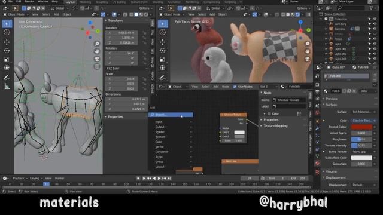
Task: Toggle visibility eye for Collection
Action: [x=375, y=19]
